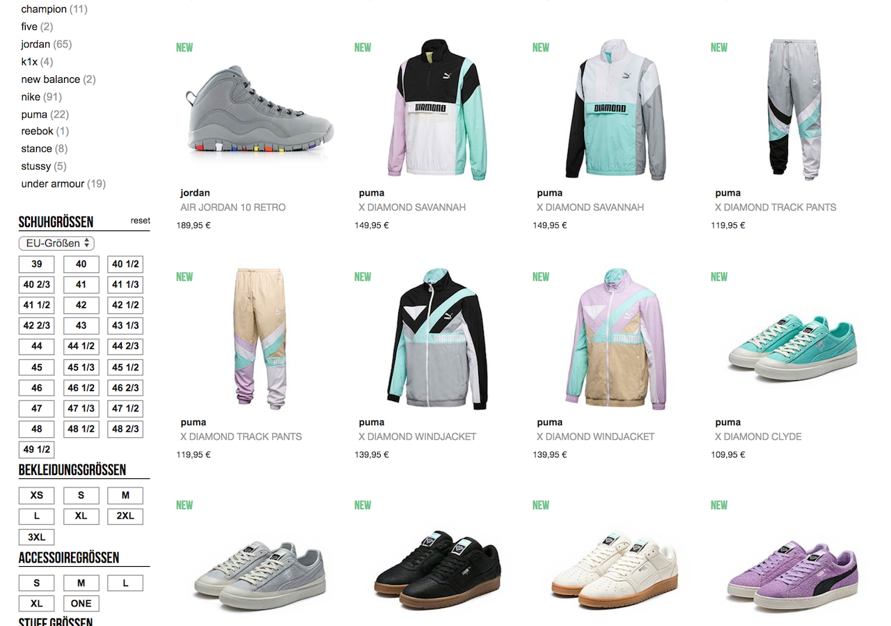Toggle clothing size 3XL filter
Image resolution: width=891 pixels, height=626 pixels.
point(37,537)
